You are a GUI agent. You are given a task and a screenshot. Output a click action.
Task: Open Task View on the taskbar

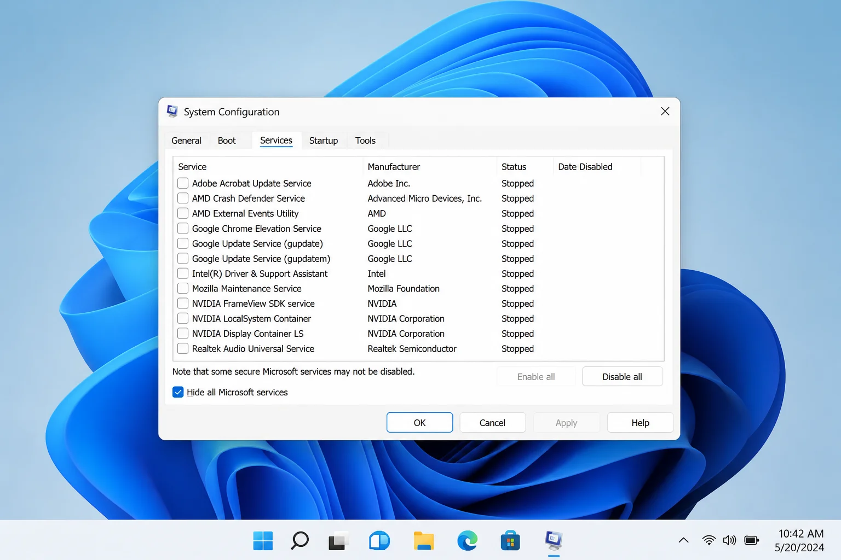click(338, 541)
